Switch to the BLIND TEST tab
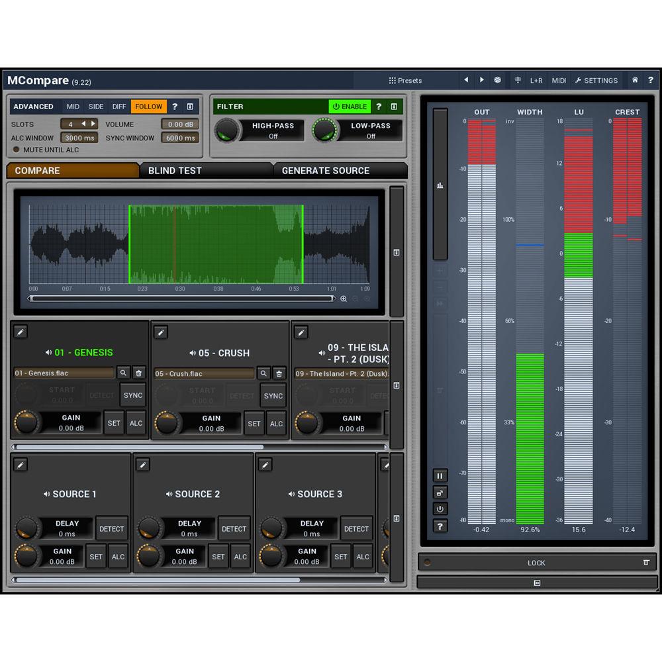This screenshot has height=662, width=662. [175, 170]
